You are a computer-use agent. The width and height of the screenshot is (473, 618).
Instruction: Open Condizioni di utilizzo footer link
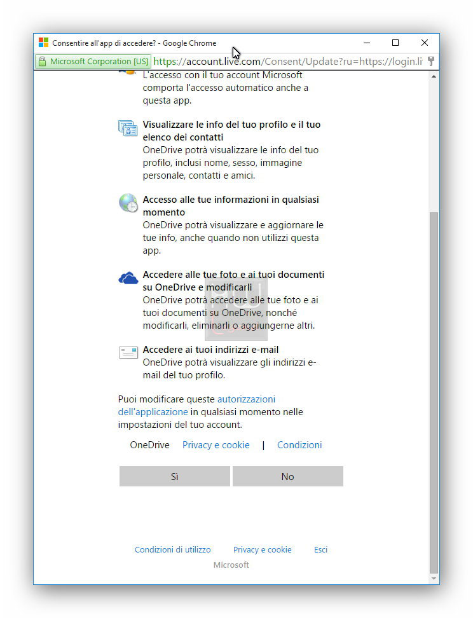coord(173,549)
